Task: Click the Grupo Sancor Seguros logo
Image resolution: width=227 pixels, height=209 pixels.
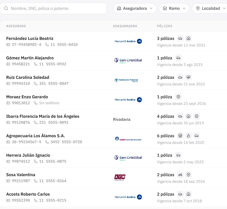Action: (128, 139)
